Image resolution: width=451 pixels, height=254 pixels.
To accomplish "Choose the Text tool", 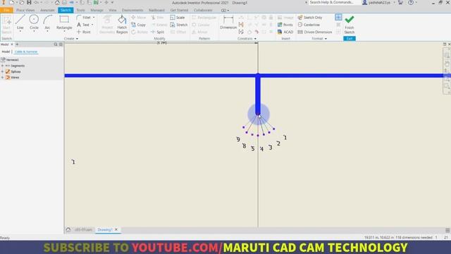I will click(x=83, y=25).
